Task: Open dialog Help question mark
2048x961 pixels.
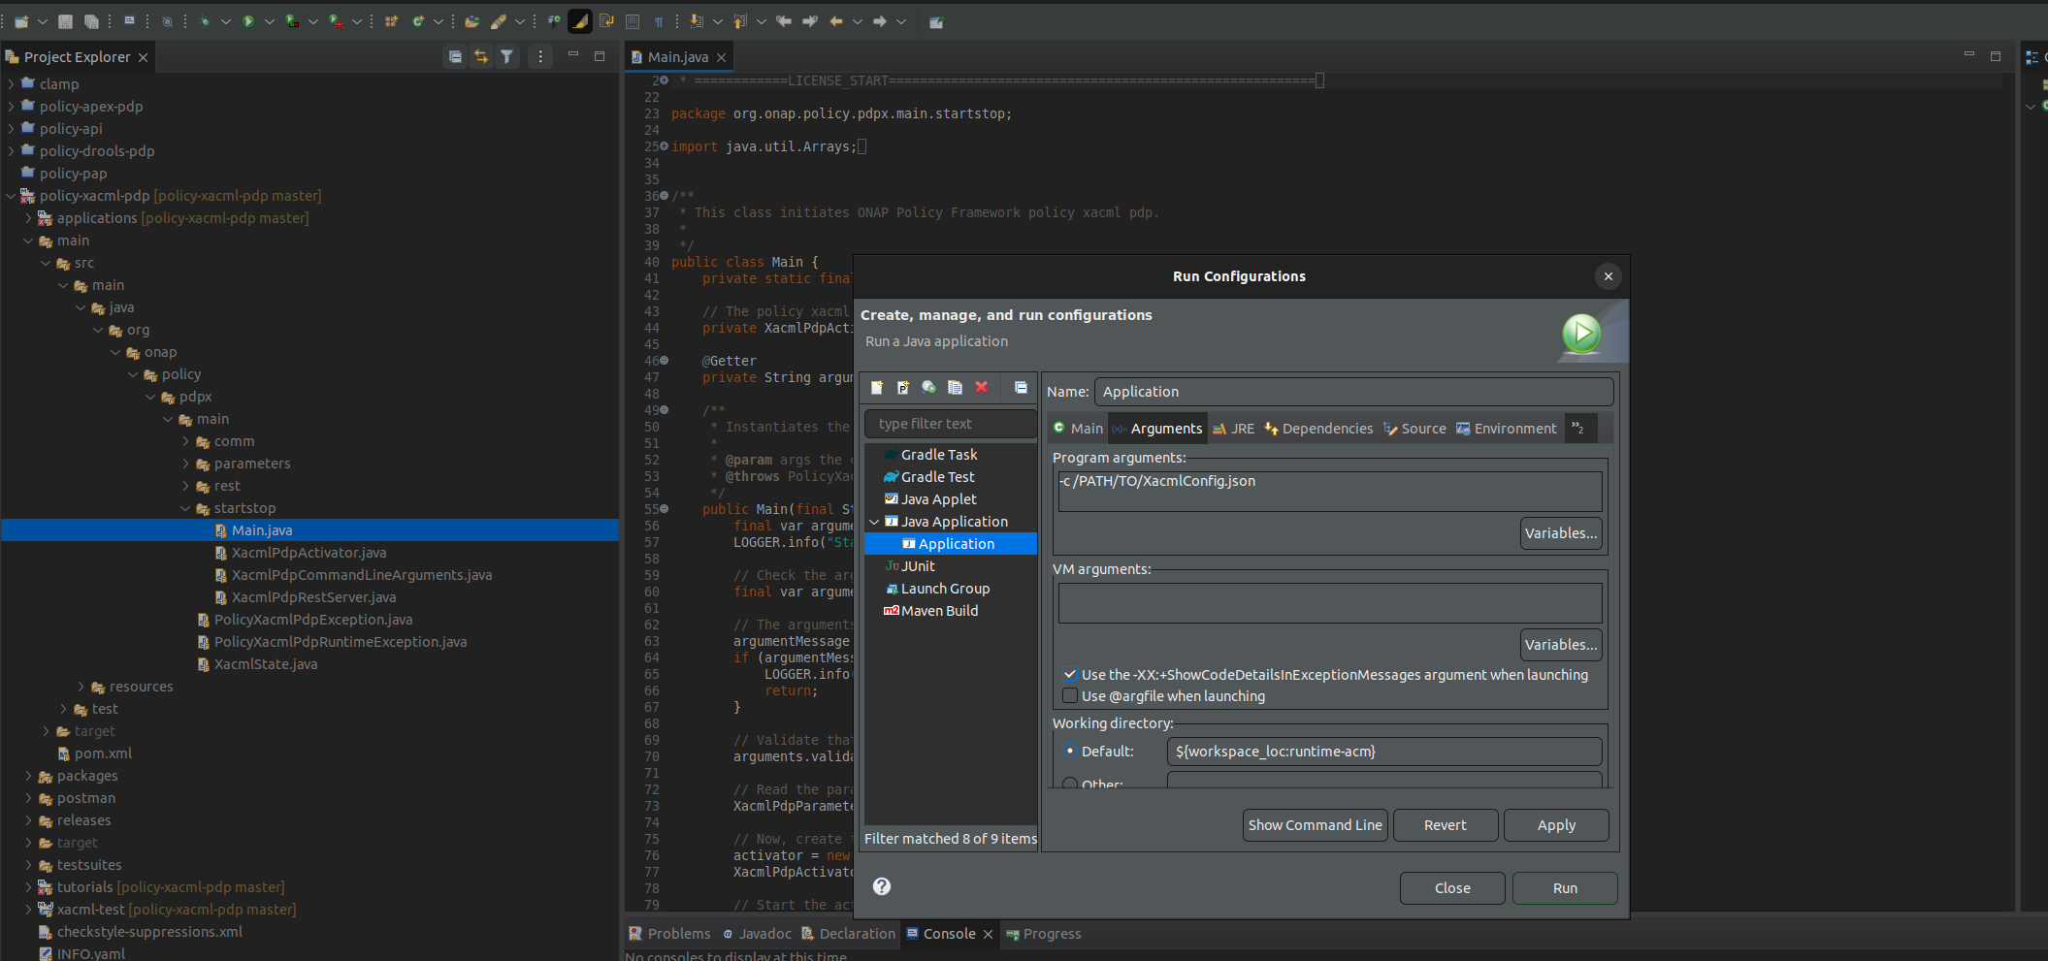Action: tap(882, 886)
